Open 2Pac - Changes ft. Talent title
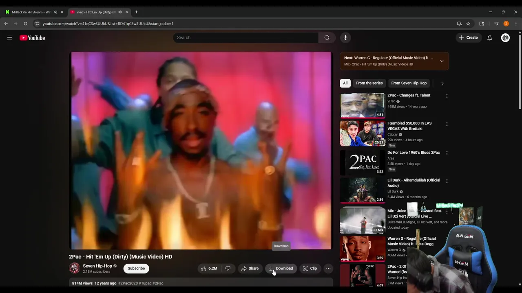The image size is (522, 293). click(409, 95)
